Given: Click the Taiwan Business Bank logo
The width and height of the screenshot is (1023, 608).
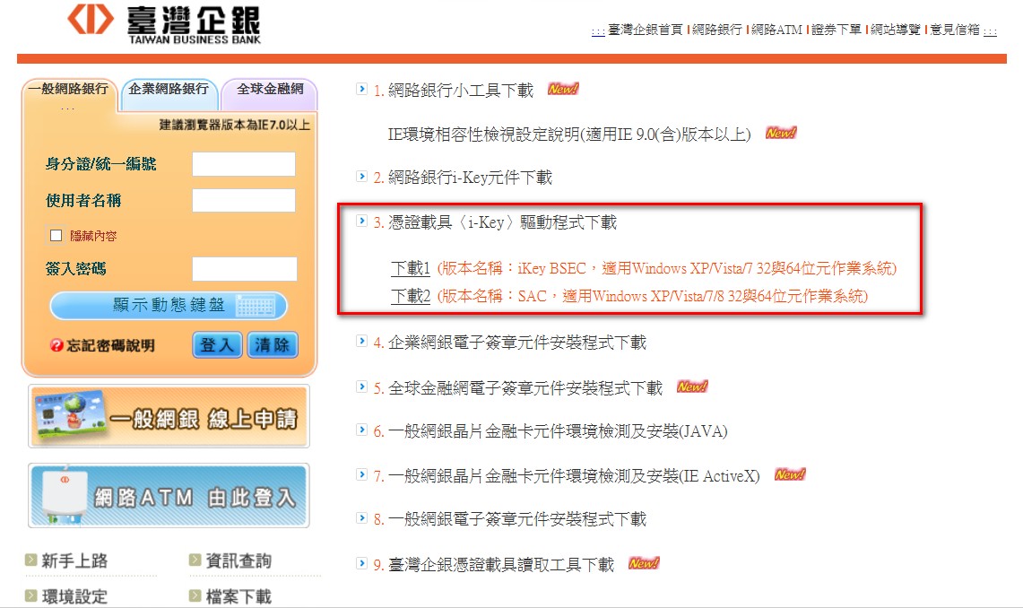Looking at the screenshot, I should (164, 24).
